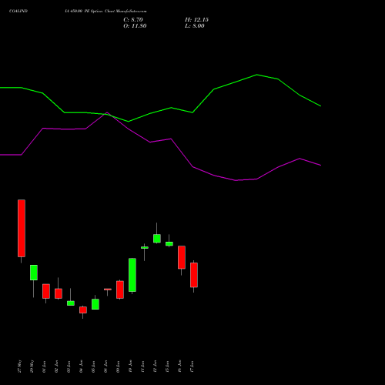385x385 pixels.
Task: Click the 03 Jun date label
Action: tap(69, 367)
